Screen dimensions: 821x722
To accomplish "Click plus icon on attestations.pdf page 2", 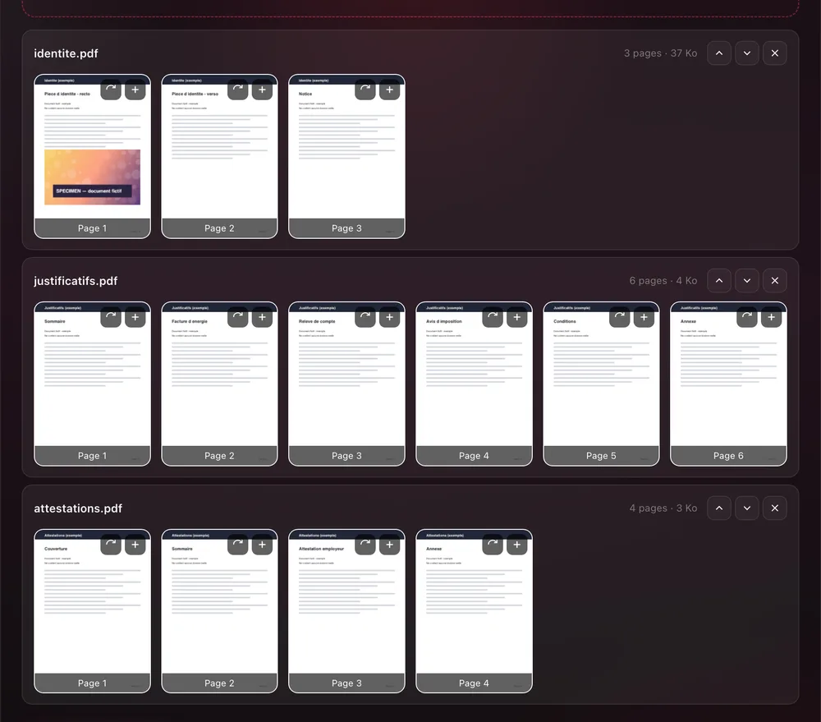I will click(x=263, y=544).
